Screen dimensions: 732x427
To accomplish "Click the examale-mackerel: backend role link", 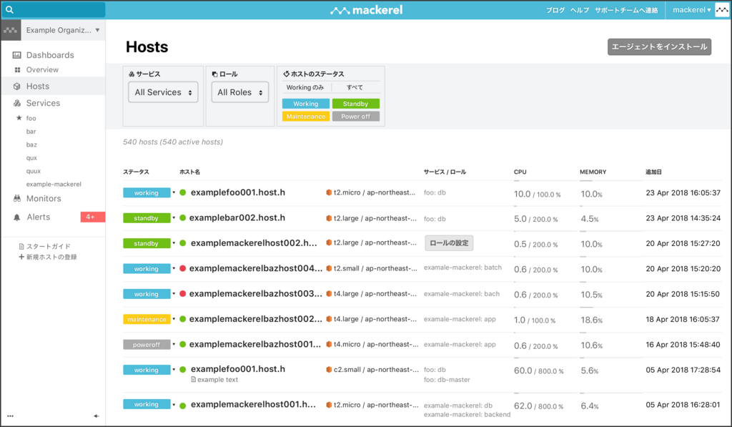I will coord(467,414).
